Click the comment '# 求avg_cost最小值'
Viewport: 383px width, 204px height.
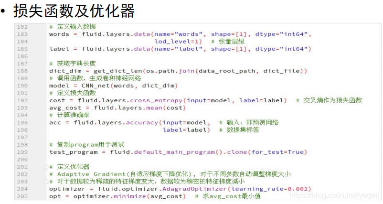[228, 196]
